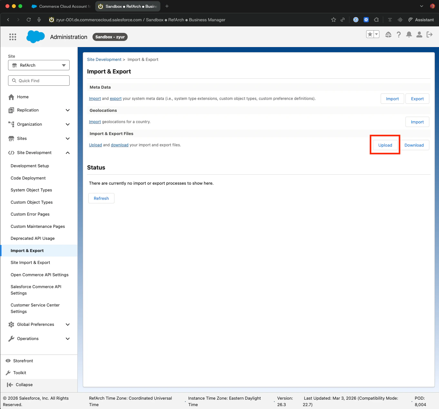
Task: Follow the inline 'Import' geolocations link
Action: coord(95,122)
